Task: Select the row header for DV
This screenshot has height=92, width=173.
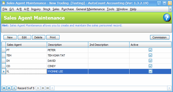Action: (4, 61)
